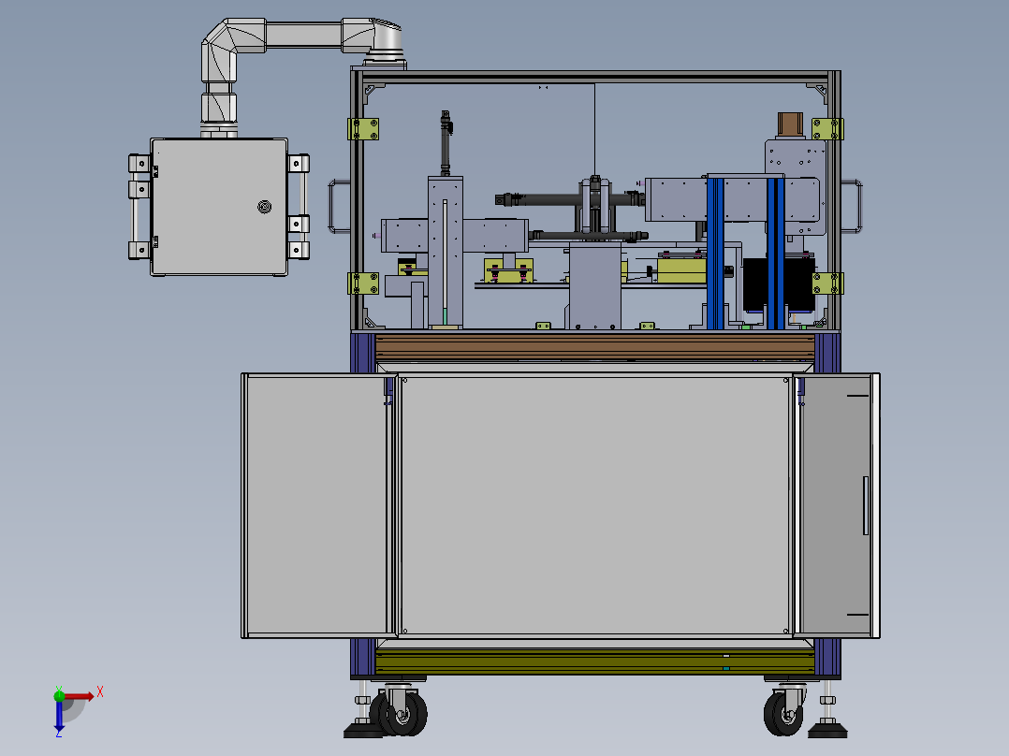The height and width of the screenshot is (756, 1009).
Task: Select the upper-right yellow hinge bracket
Action: [827, 129]
